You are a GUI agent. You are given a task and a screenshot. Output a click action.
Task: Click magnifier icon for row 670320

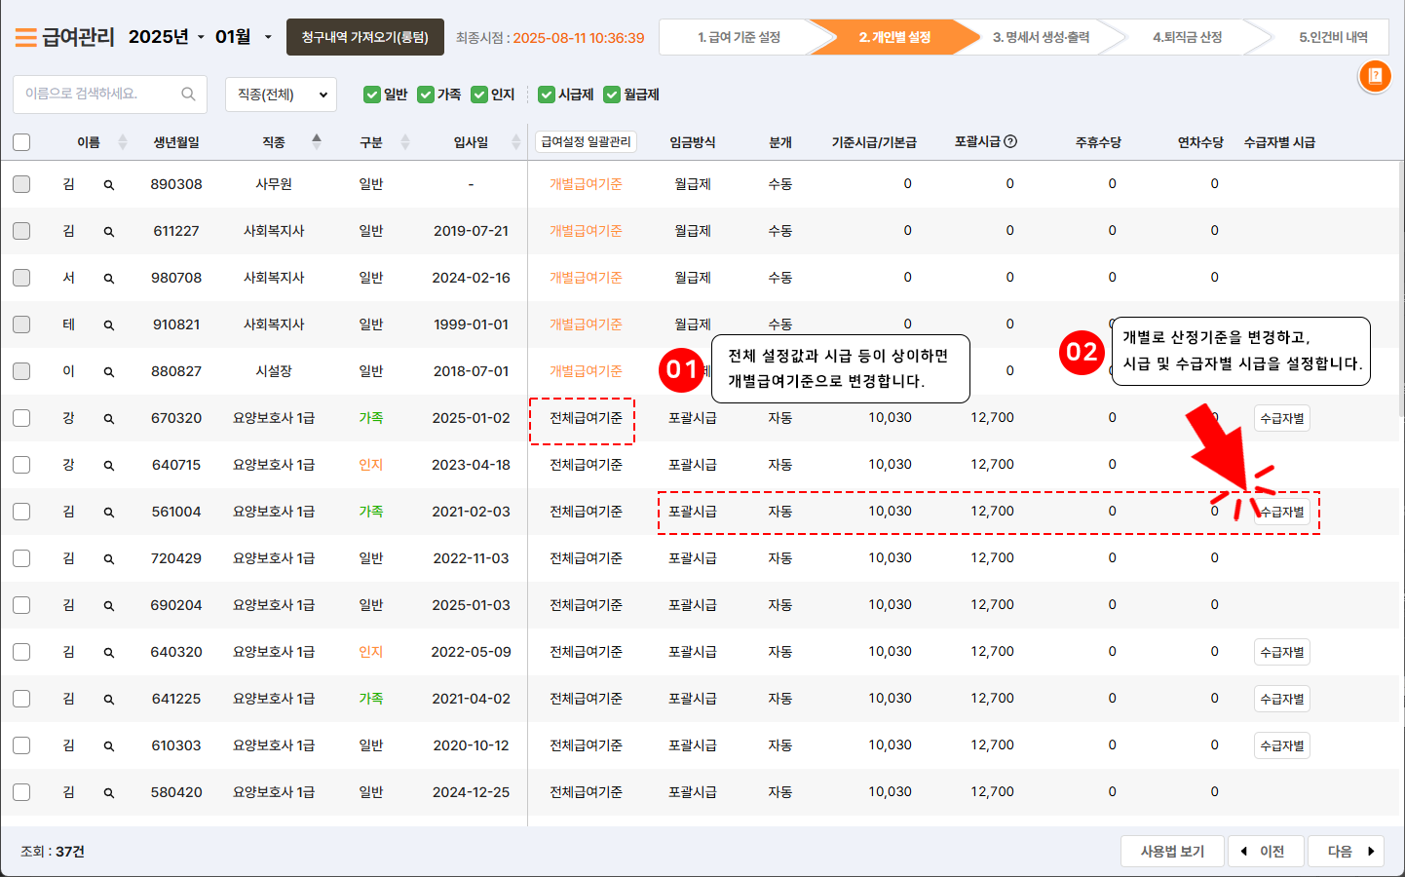[109, 419]
